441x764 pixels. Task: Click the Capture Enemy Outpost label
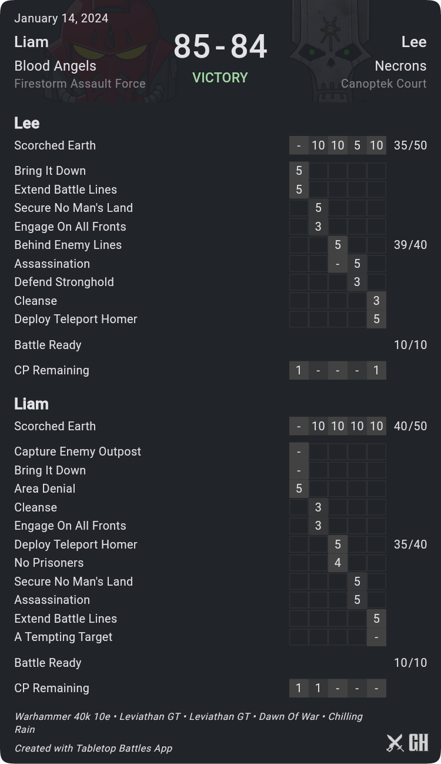click(78, 451)
